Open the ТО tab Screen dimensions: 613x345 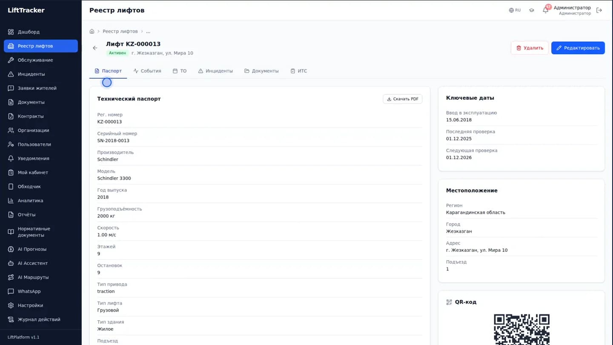click(180, 71)
